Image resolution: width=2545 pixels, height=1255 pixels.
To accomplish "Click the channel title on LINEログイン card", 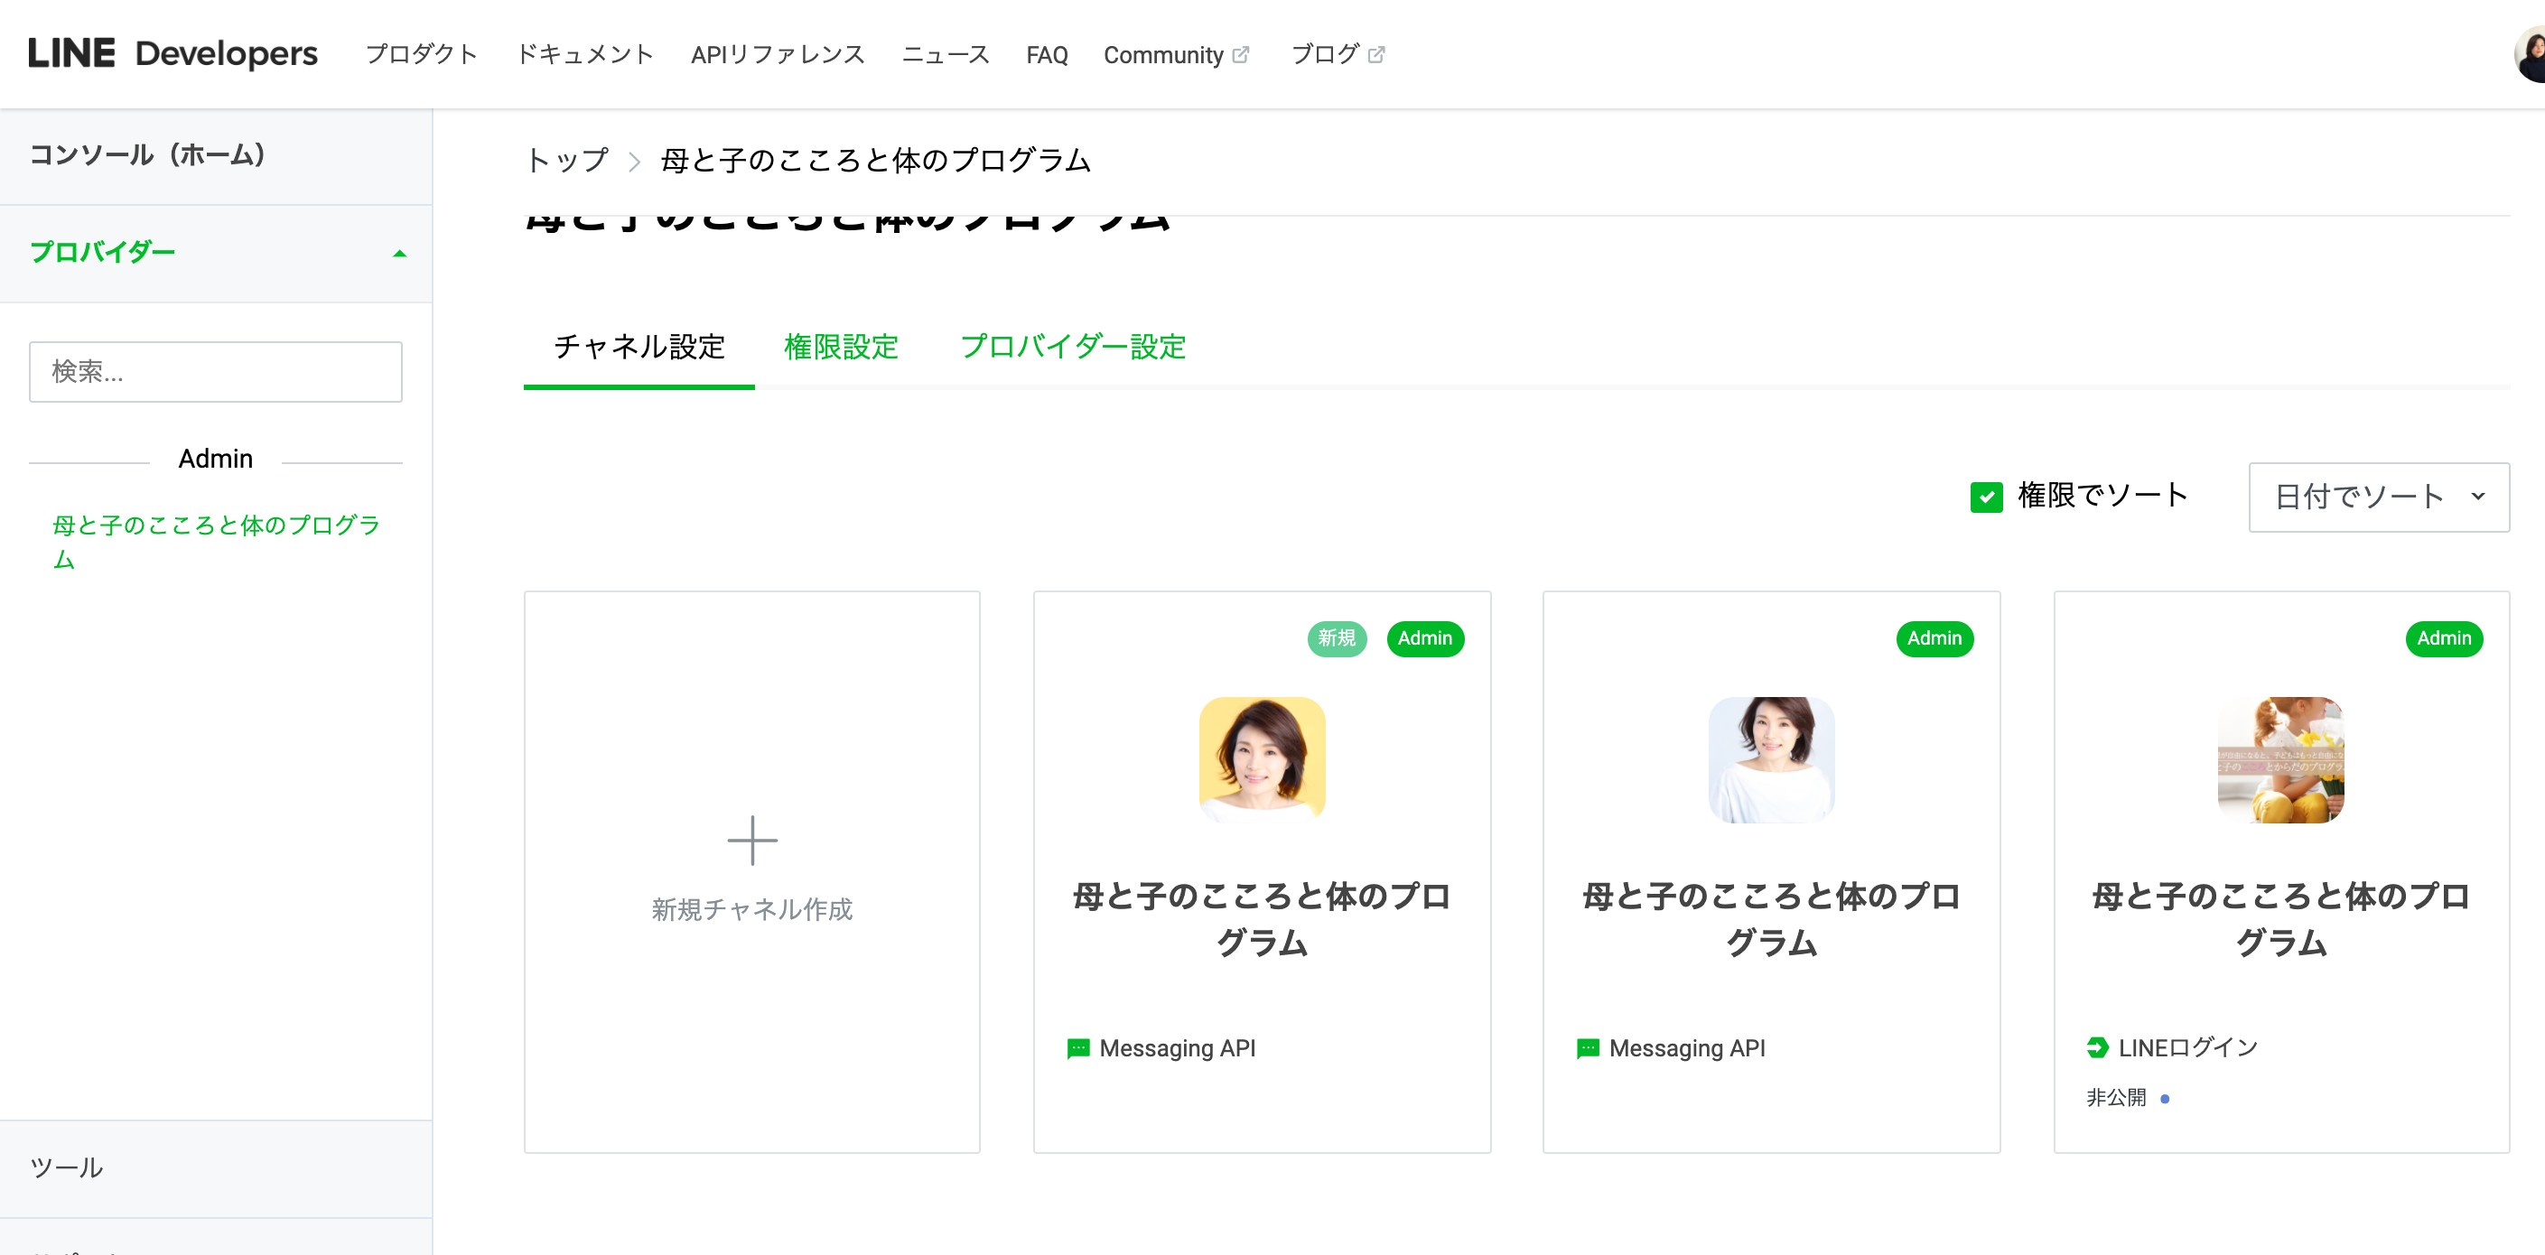I will coord(2281,919).
